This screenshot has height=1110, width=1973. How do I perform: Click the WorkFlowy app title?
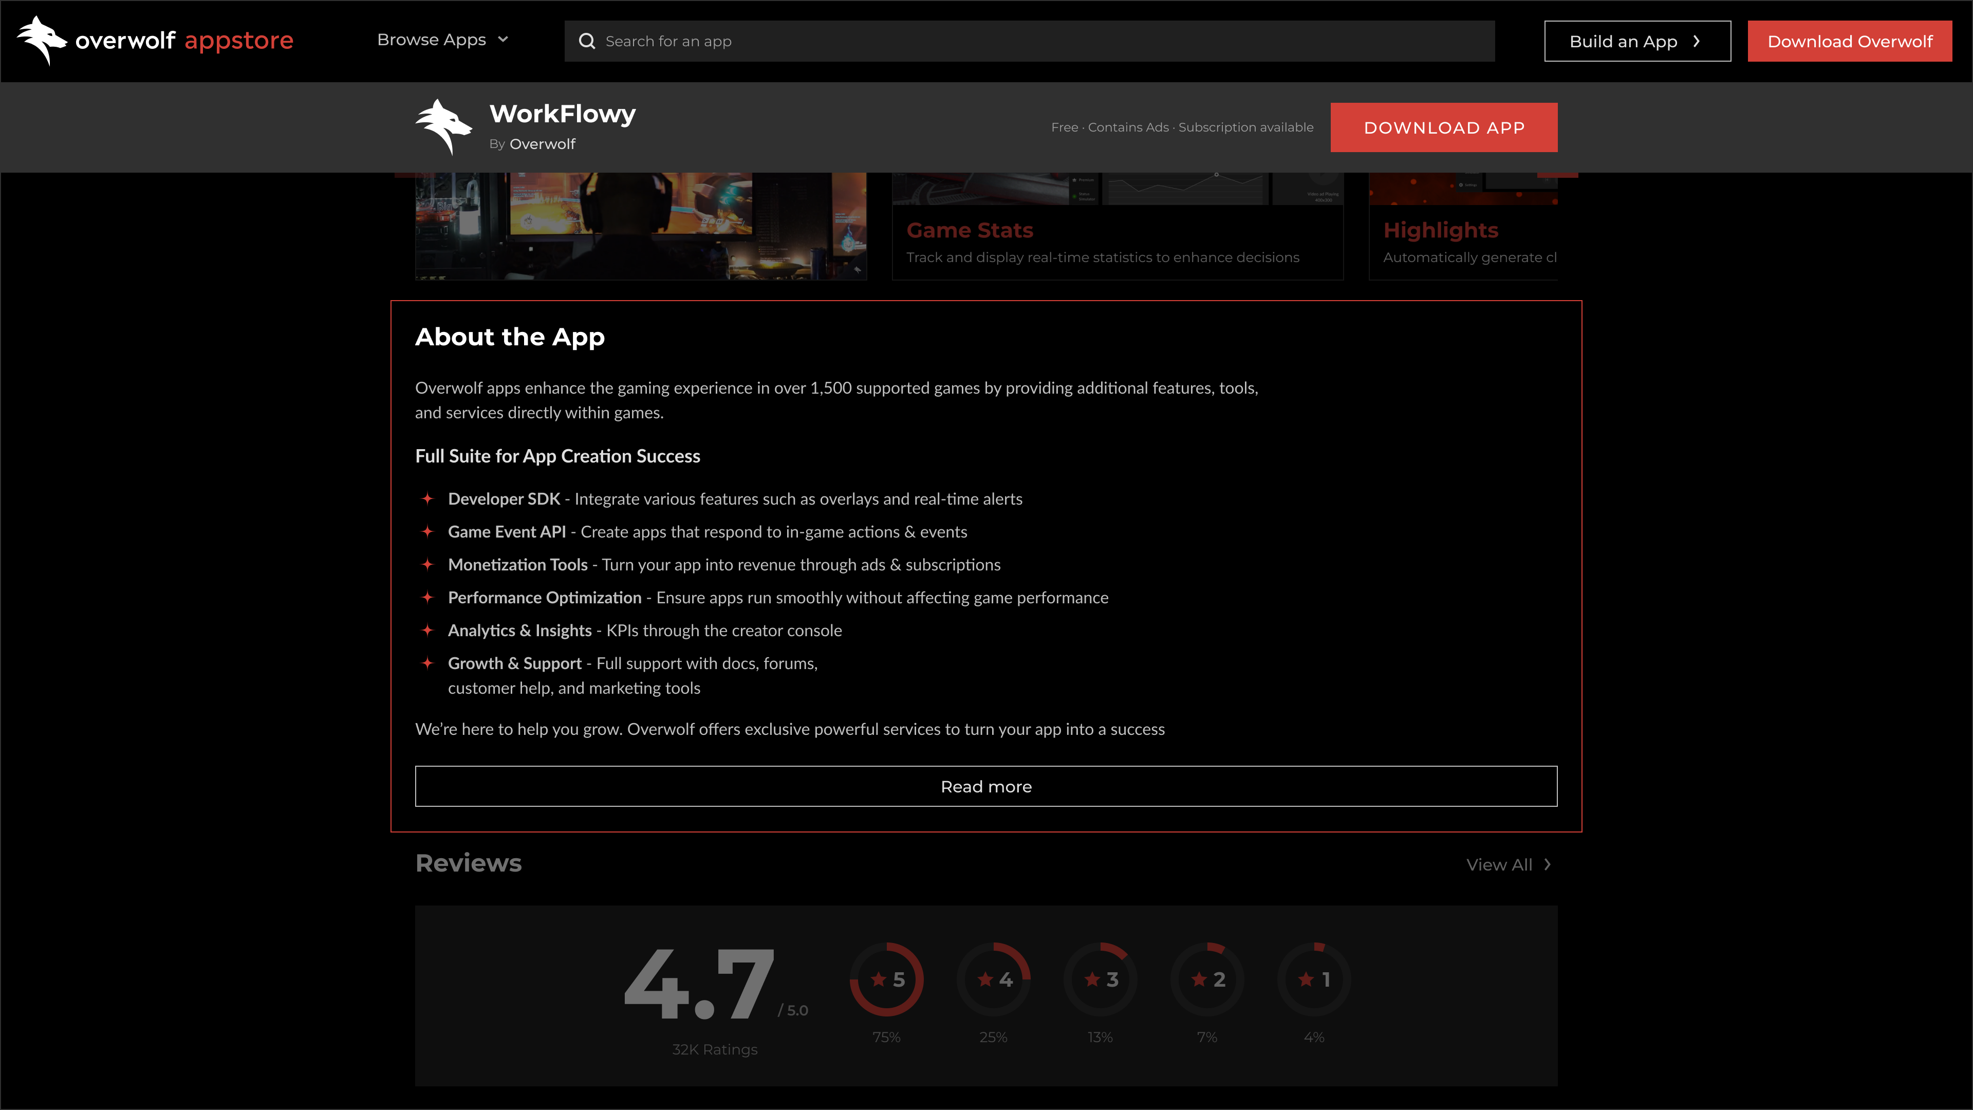click(x=563, y=114)
